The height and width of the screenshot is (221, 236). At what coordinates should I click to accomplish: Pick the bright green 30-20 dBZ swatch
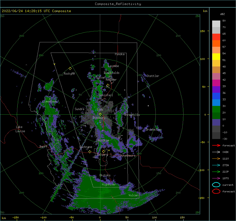point(216,109)
